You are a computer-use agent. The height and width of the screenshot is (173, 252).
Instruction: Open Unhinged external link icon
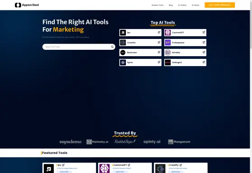pos(204,62)
